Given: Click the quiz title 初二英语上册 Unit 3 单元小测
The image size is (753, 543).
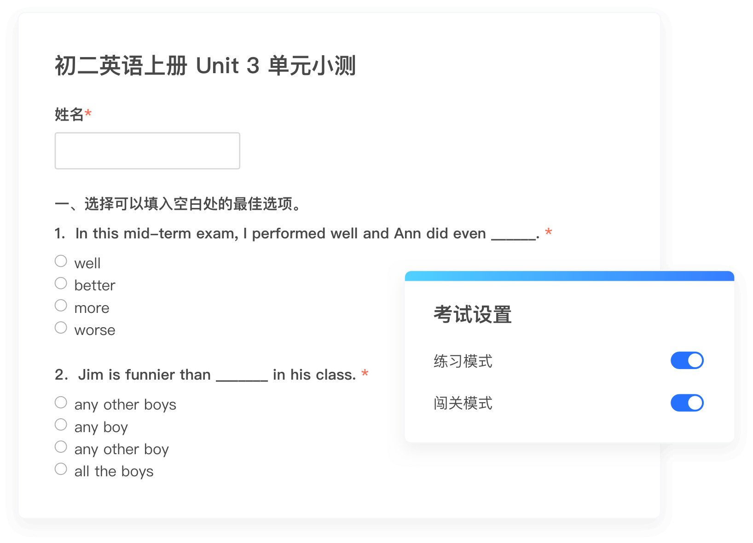Looking at the screenshot, I should click(x=205, y=66).
